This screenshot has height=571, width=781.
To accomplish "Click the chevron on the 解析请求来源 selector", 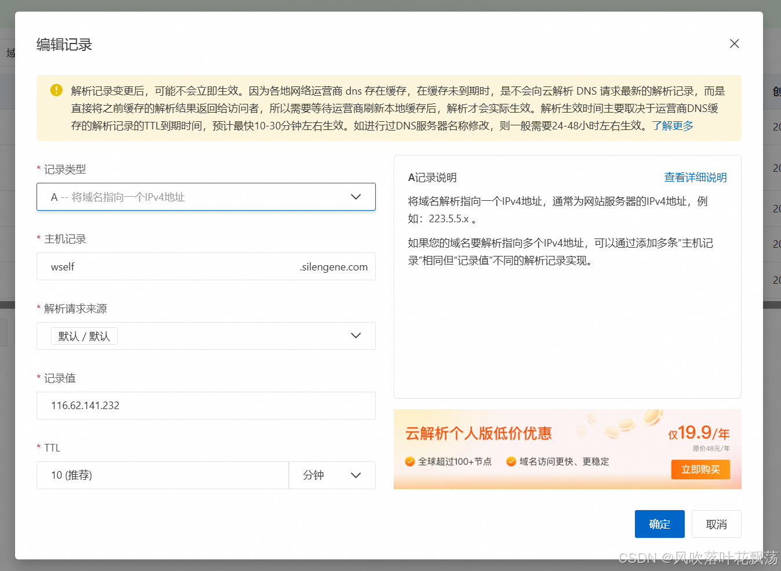I will (355, 335).
